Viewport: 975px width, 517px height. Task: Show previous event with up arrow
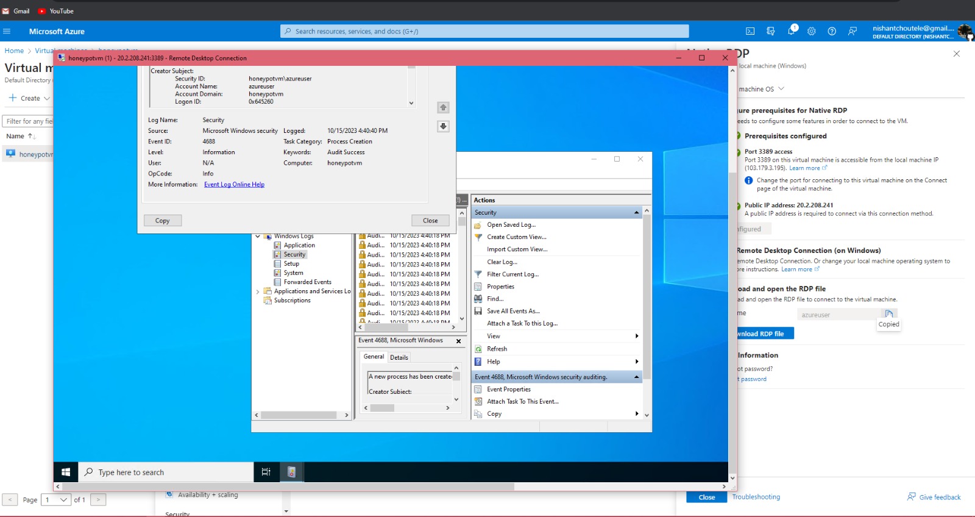click(x=443, y=107)
